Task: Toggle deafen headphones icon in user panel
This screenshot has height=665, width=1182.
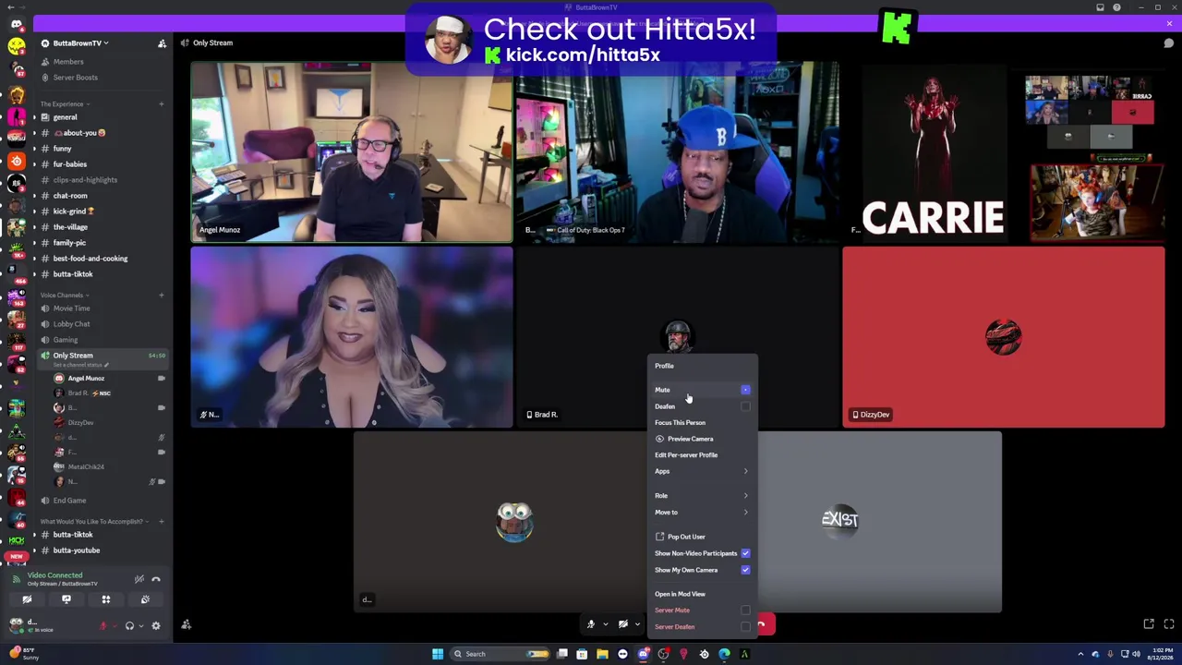Action: tap(129, 625)
